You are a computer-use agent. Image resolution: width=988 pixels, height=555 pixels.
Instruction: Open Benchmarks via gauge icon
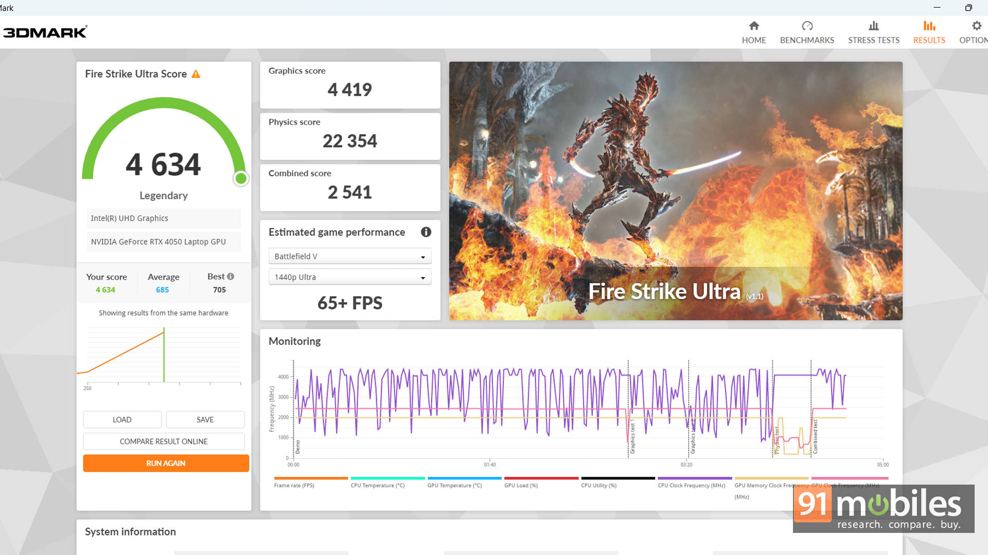tap(807, 26)
